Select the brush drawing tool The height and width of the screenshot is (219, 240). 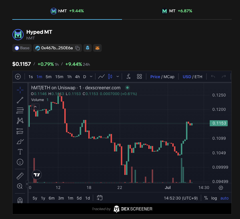(20, 141)
